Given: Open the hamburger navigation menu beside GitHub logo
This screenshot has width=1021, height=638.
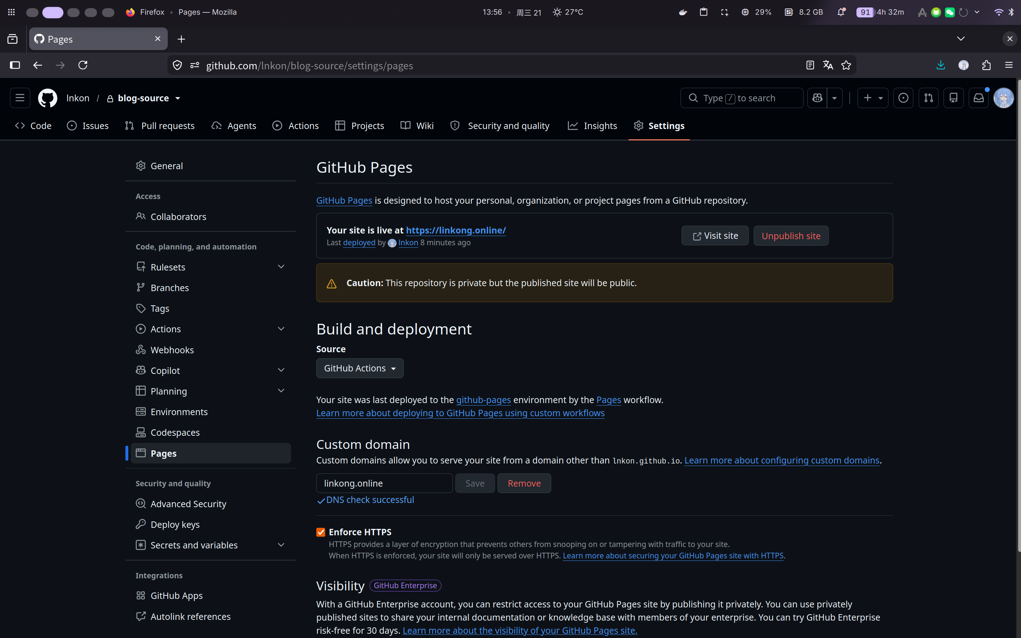Looking at the screenshot, I should (x=20, y=98).
